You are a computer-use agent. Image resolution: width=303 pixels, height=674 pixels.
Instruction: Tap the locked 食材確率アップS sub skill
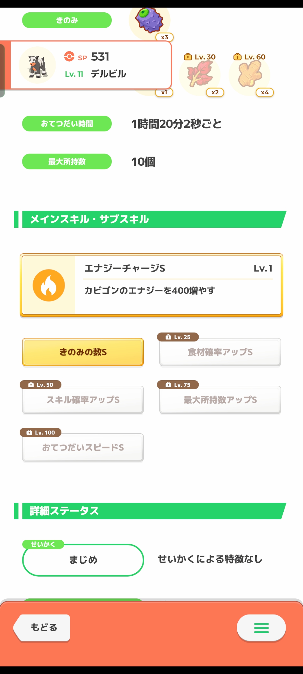click(220, 352)
